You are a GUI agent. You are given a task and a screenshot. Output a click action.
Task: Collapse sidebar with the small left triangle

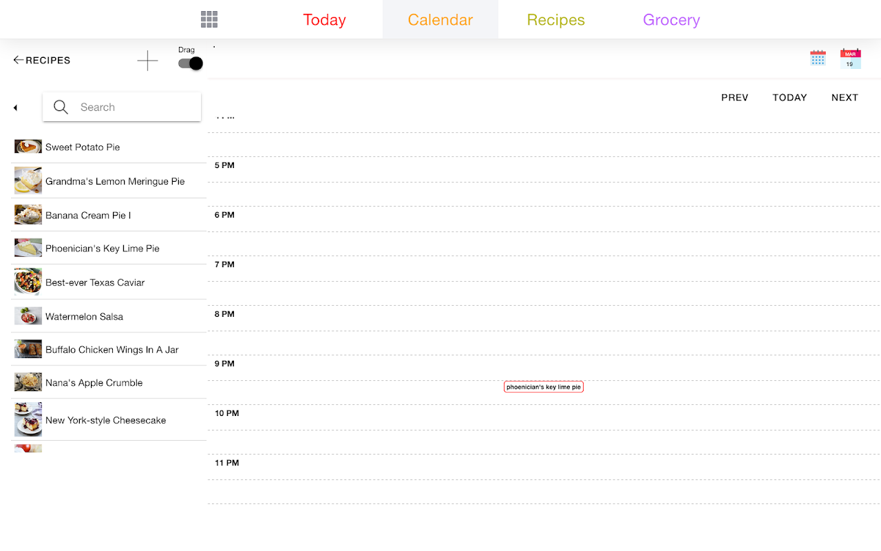pyautogui.click(x=15, y=107)
